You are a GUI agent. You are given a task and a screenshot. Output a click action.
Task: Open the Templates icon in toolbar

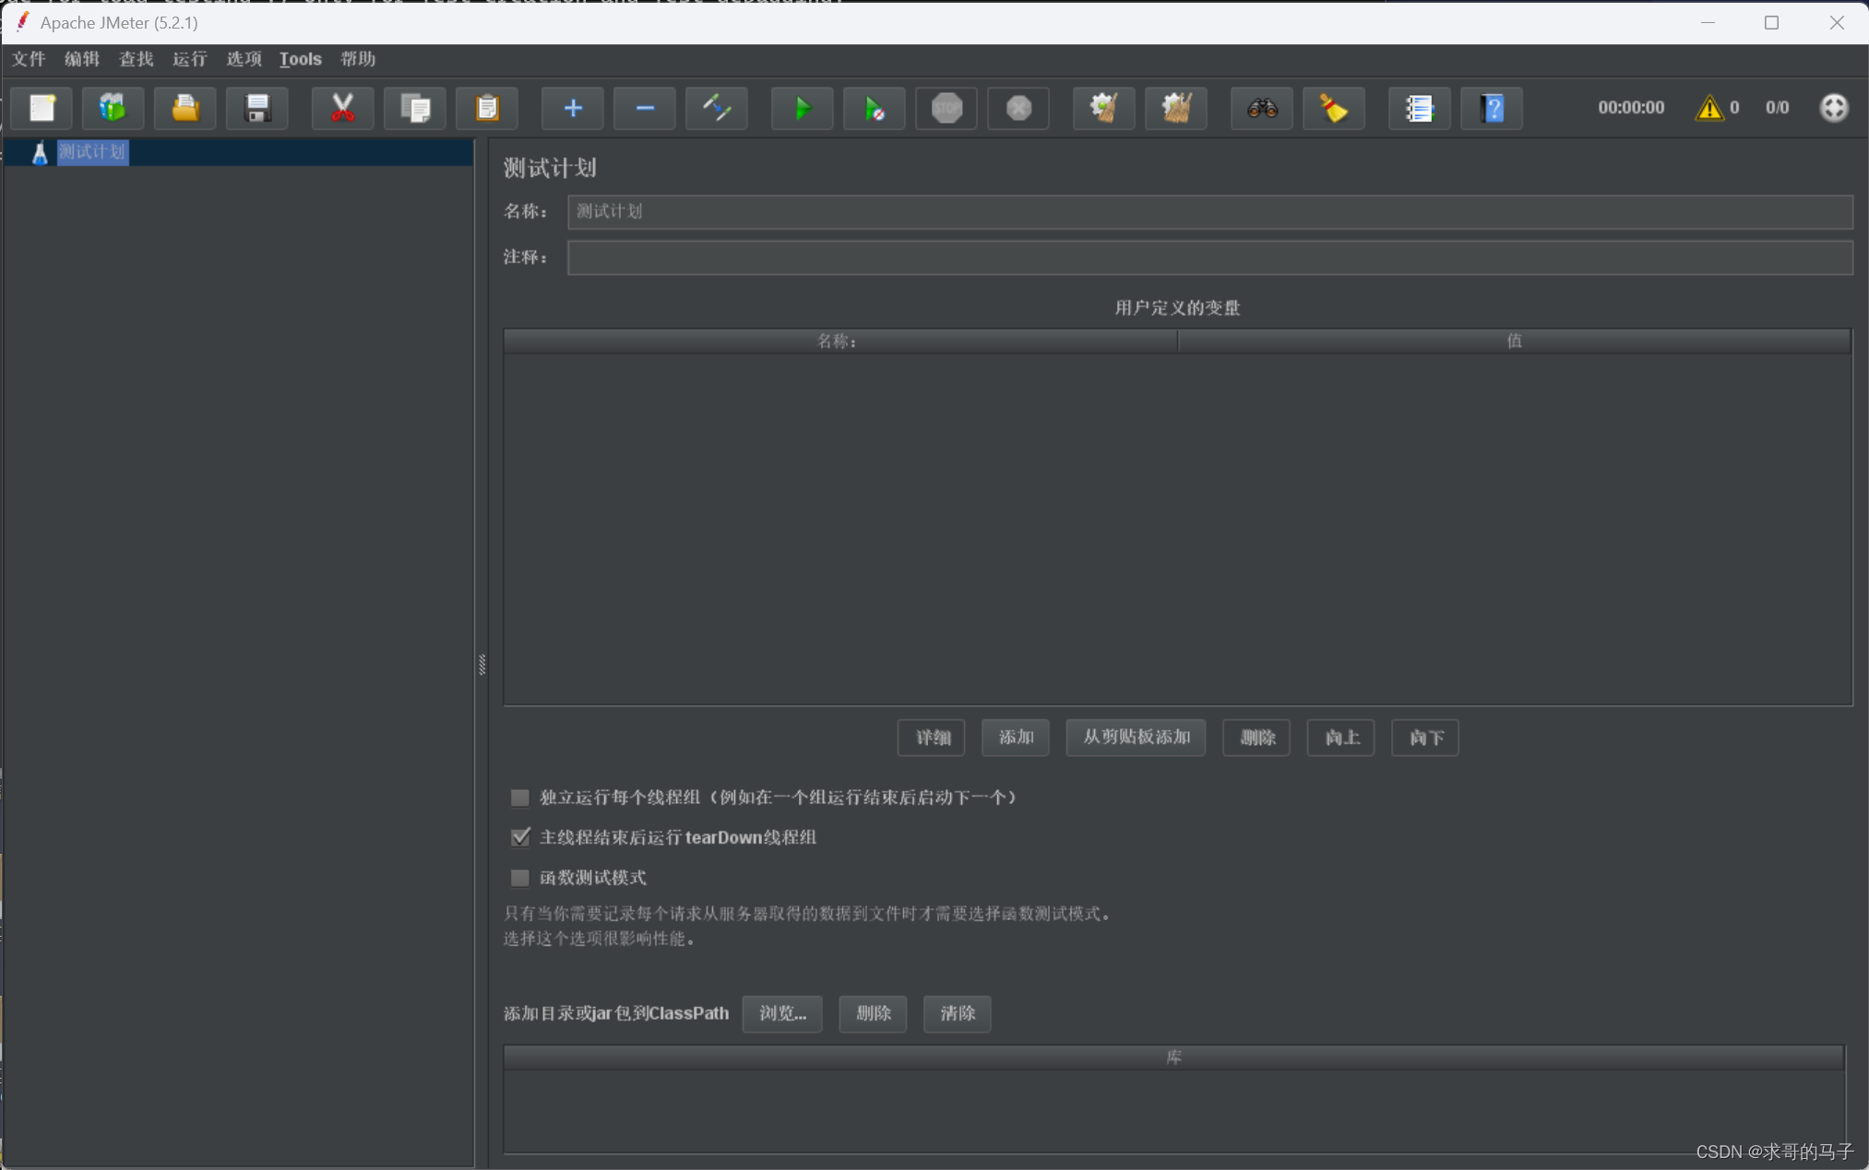113,108
